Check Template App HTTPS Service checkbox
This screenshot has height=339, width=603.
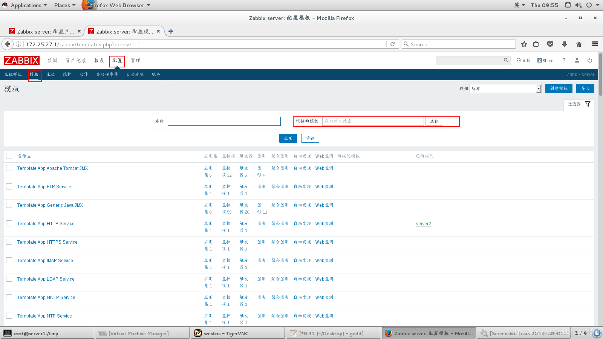pos(9,242)
